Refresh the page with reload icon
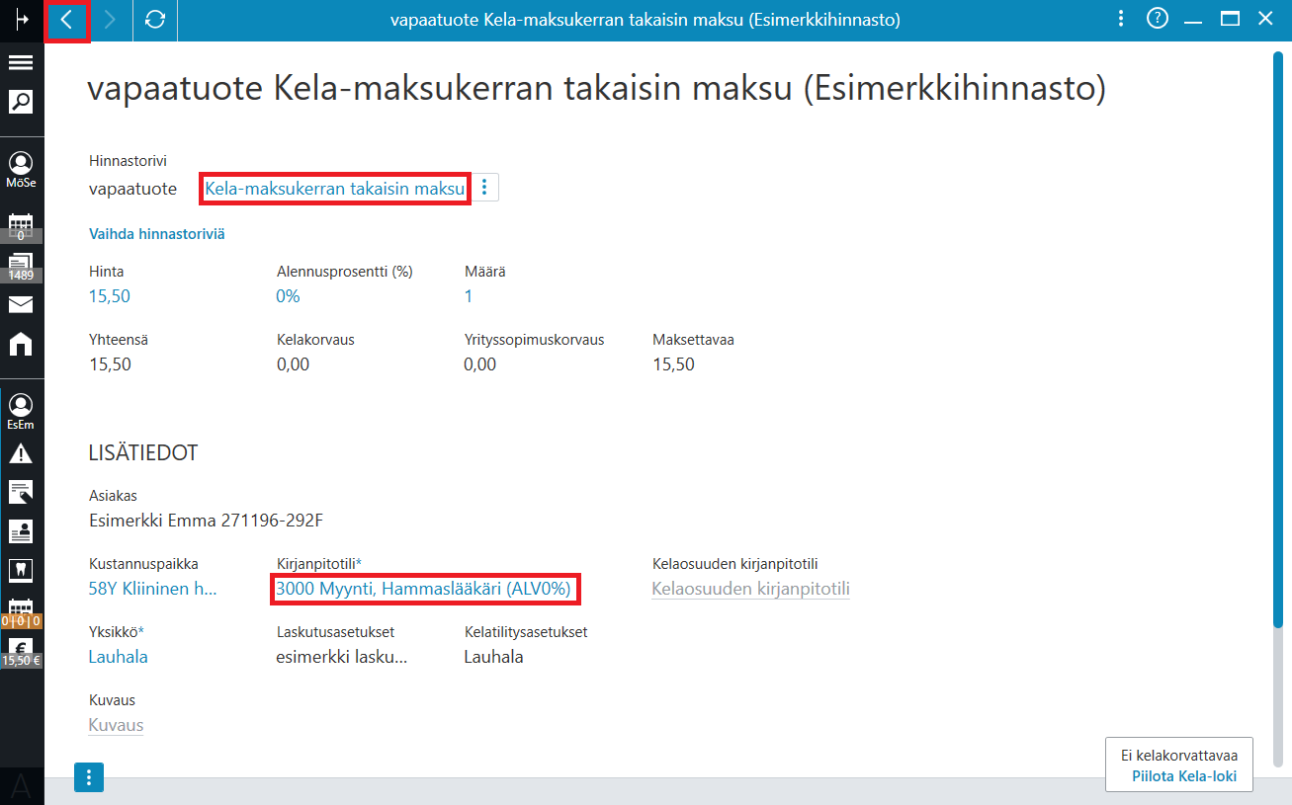1292x805 pixels. coord(154,20)
